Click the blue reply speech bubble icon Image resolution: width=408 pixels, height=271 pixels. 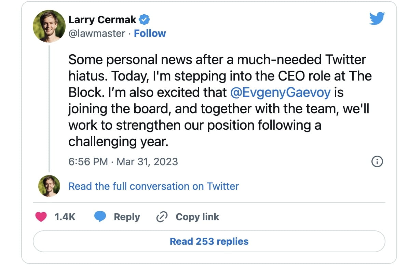pyautogui.click(x=100, y=217)
